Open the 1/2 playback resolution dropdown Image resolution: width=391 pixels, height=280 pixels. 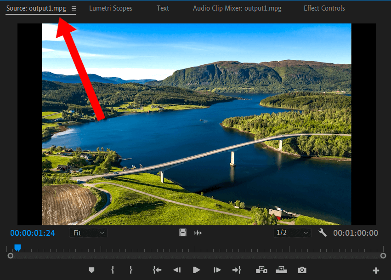[292, 233]
